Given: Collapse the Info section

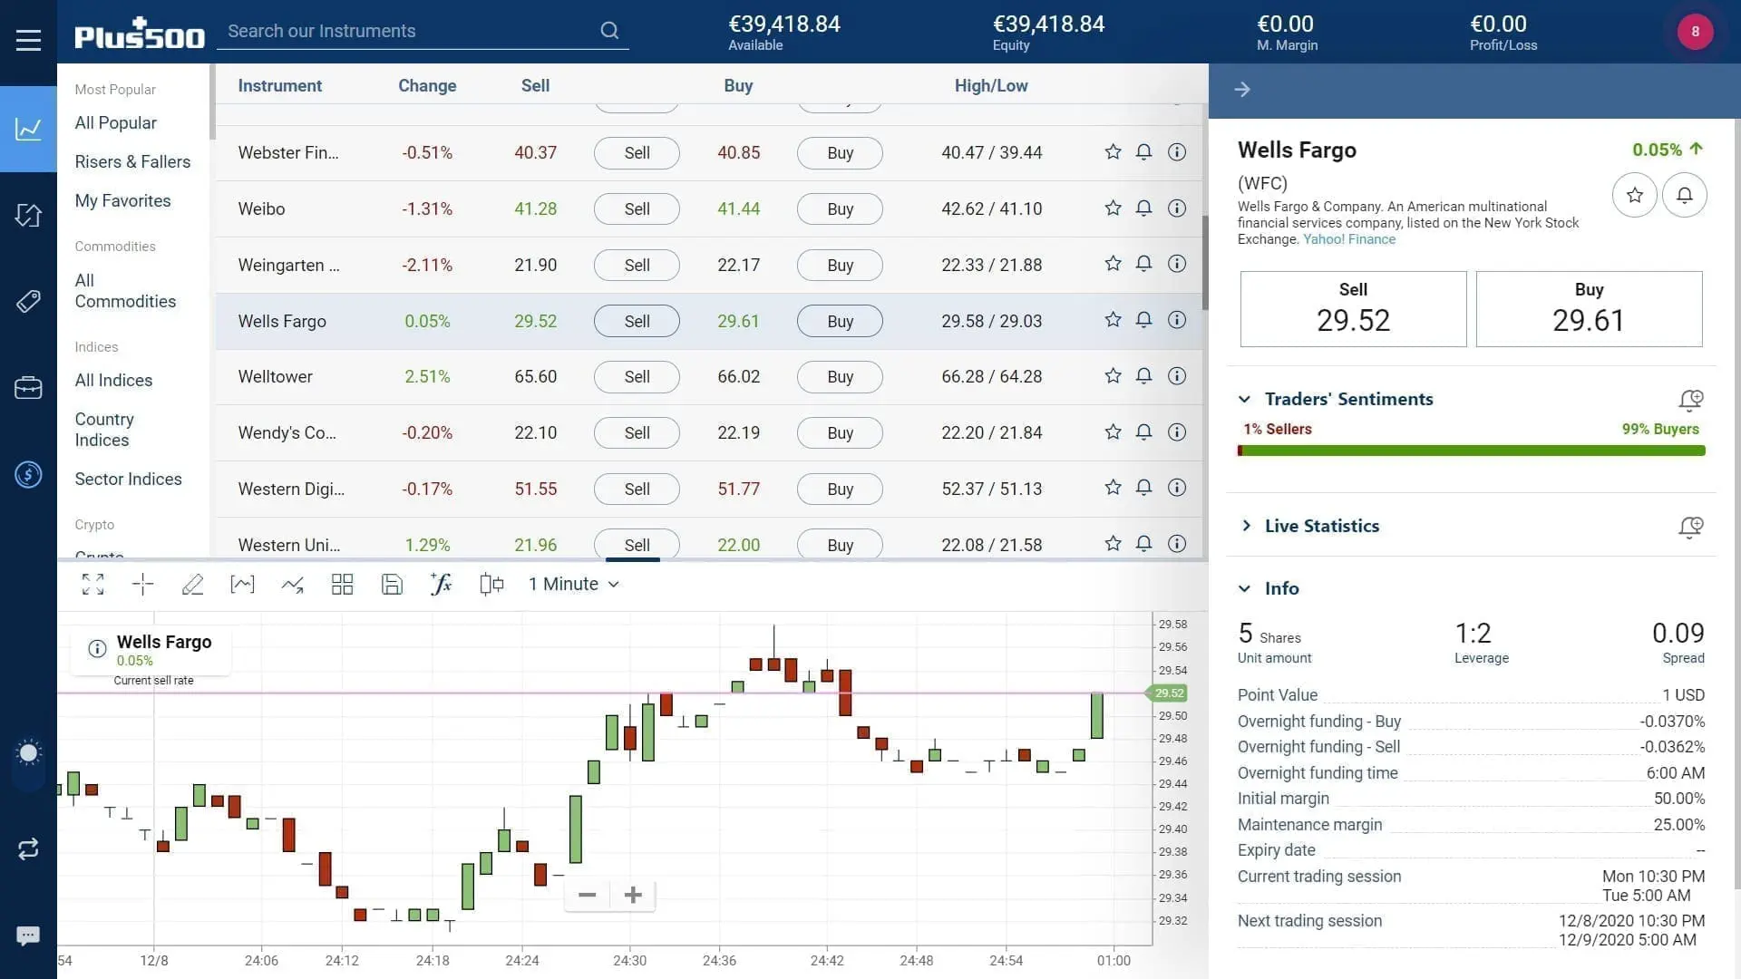Looking at the screenshot, I should click(x=1245, y=588).
